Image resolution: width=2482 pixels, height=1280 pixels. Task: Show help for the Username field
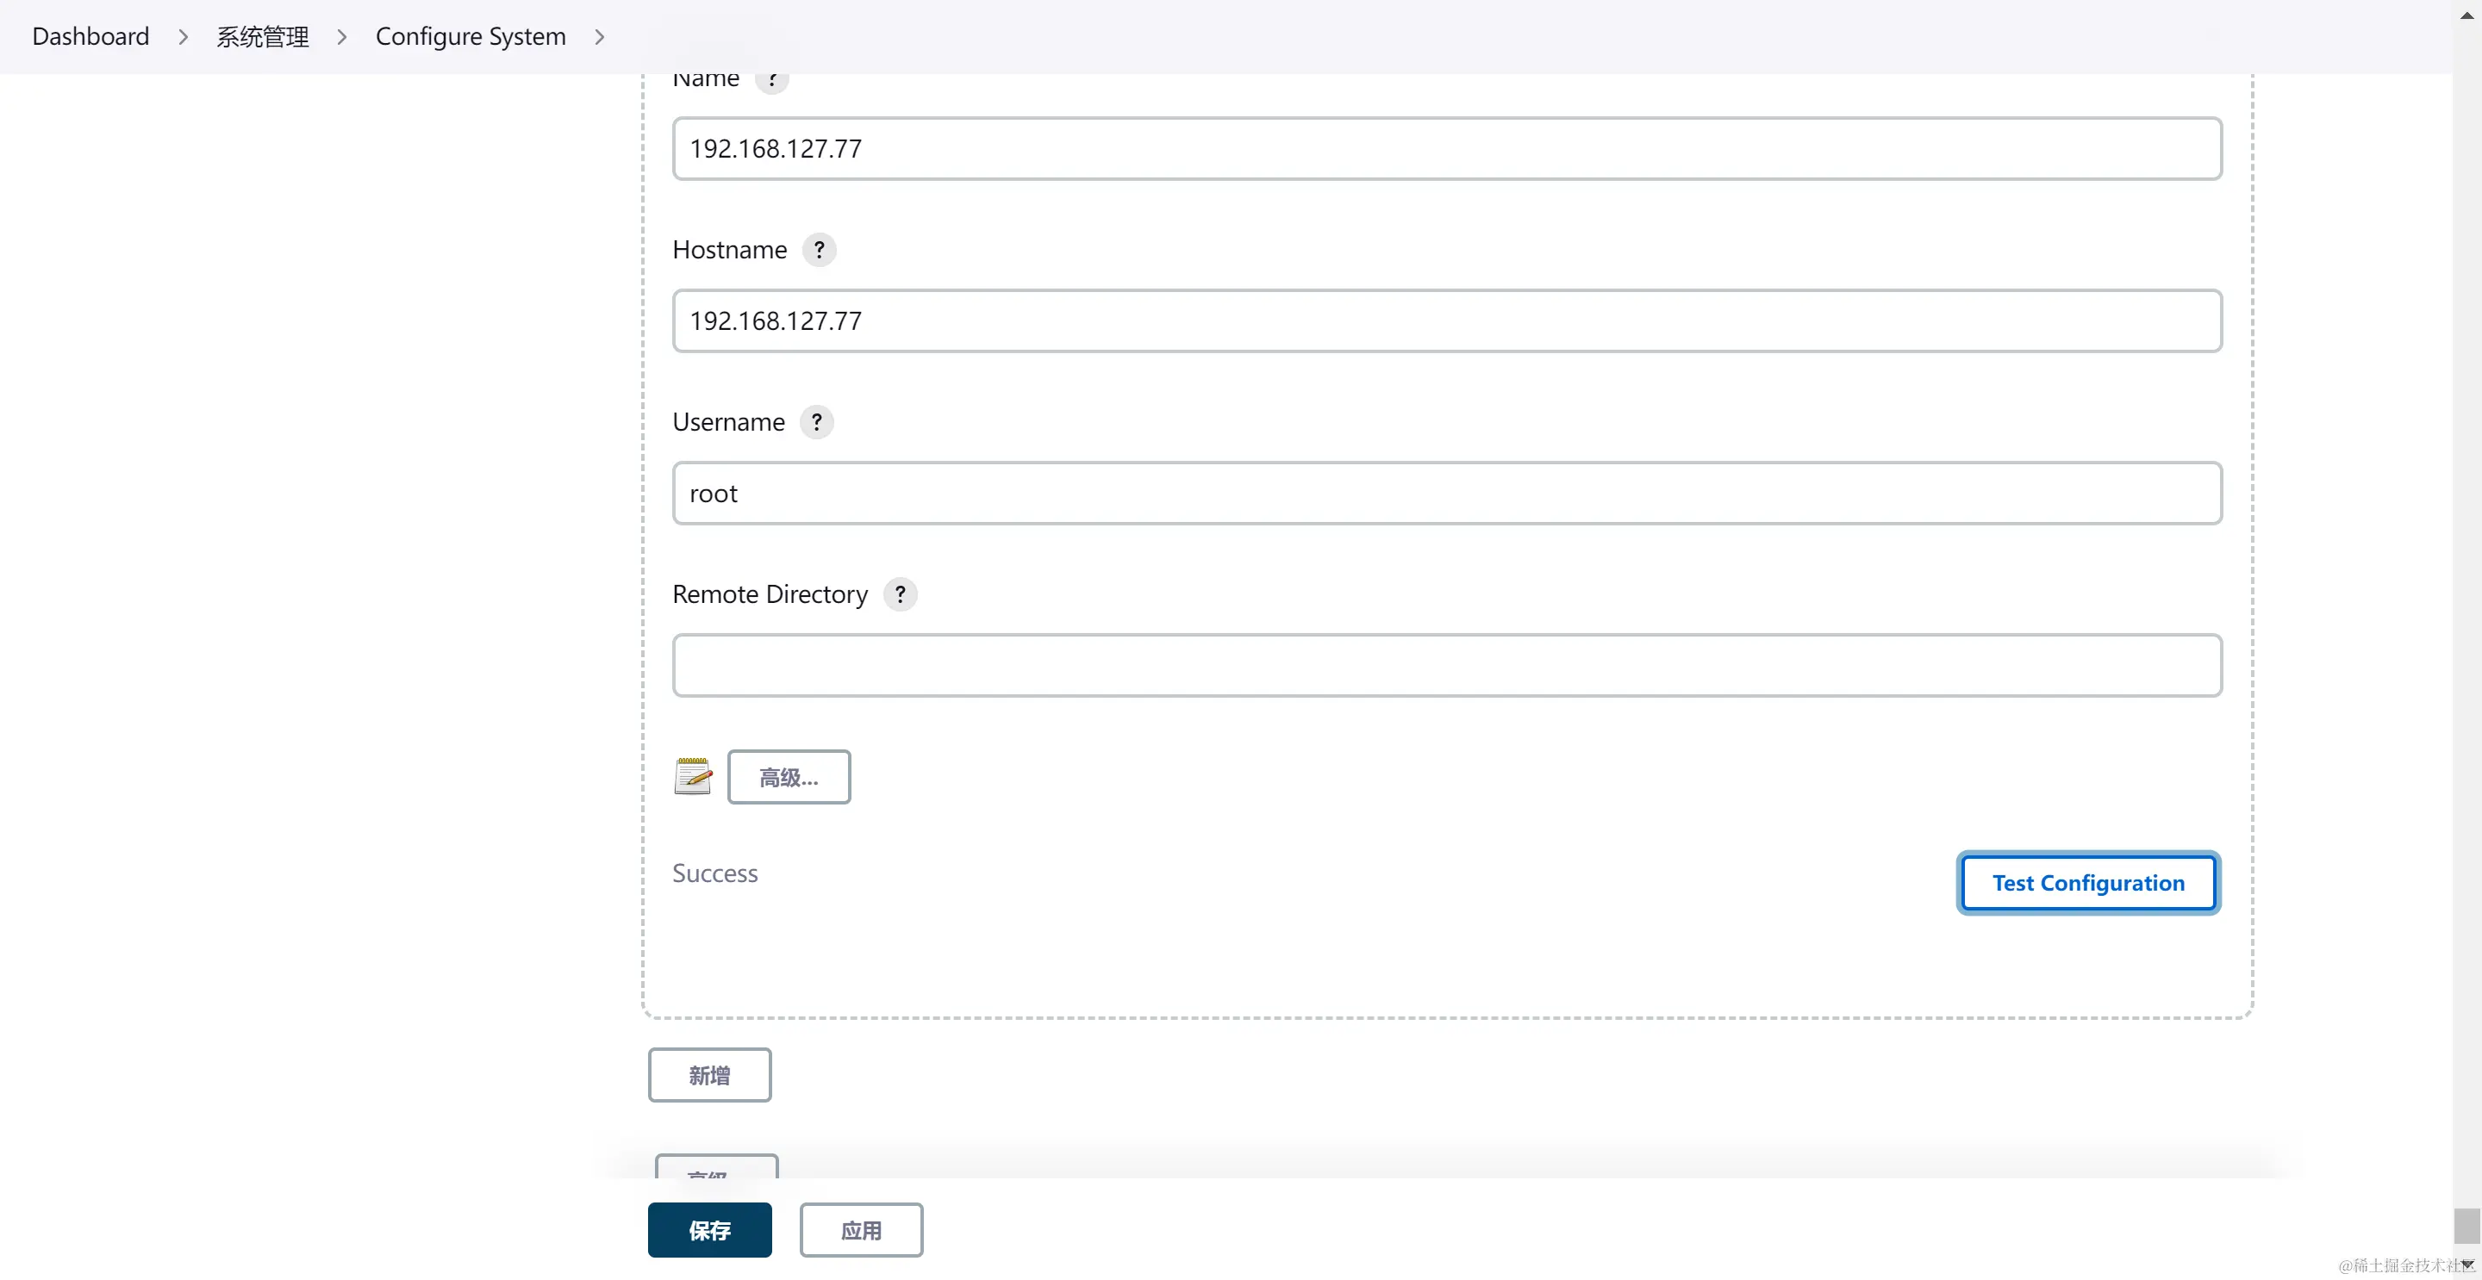click(x=817, y=422)
